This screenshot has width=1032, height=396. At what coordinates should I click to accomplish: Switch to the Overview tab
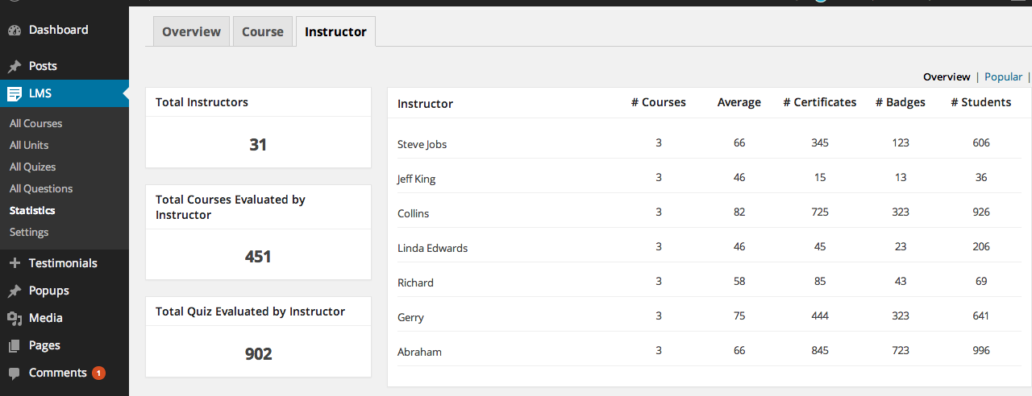click(191, 32)
